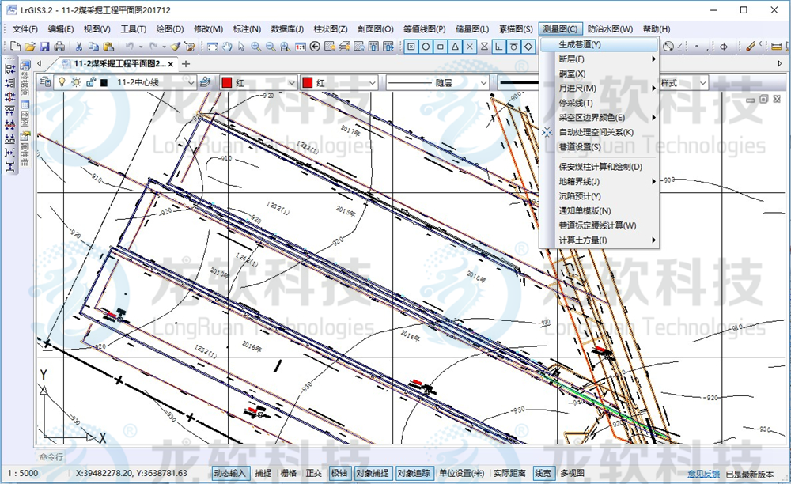791x484 pixels.
Task: Select the Pan hand tool
Action: coord(227,47)
